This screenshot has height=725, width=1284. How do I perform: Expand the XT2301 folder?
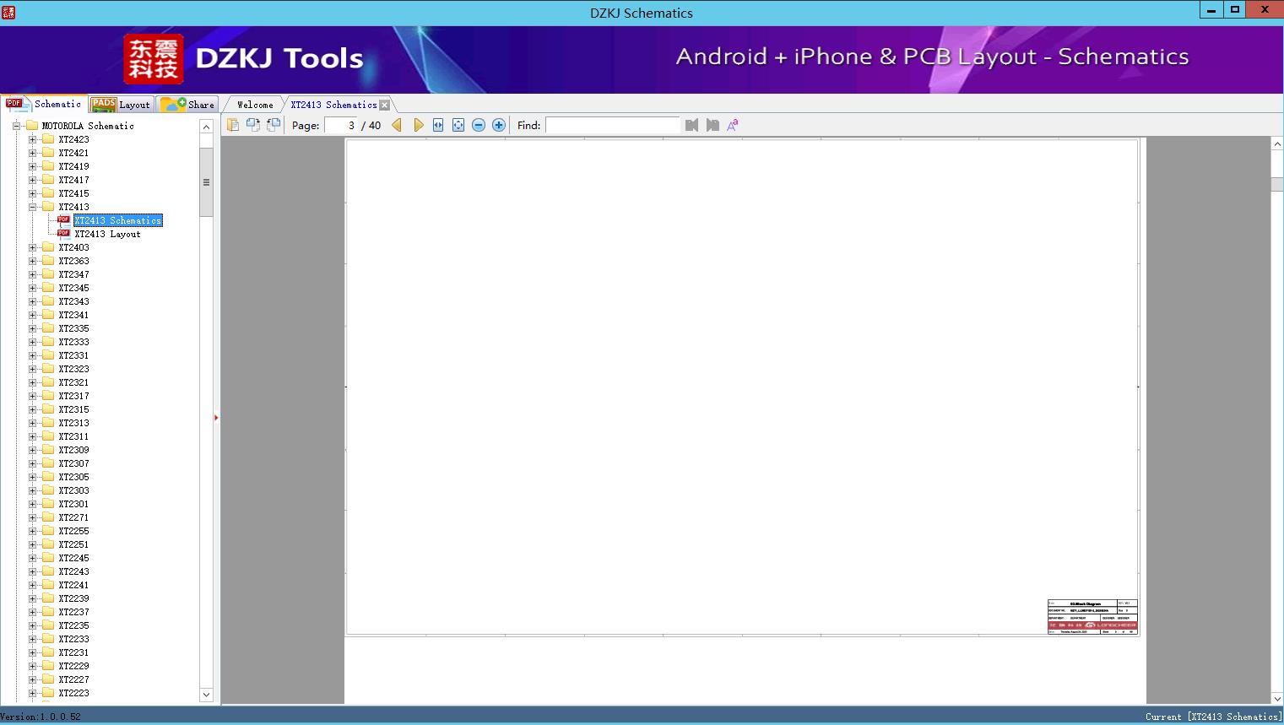coord(32,504)
